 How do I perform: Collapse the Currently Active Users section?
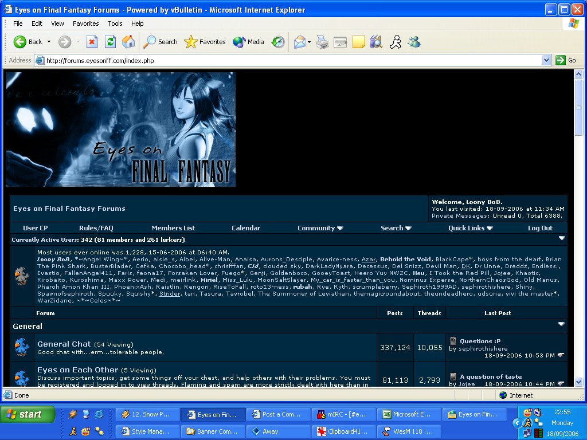[562, 238]
